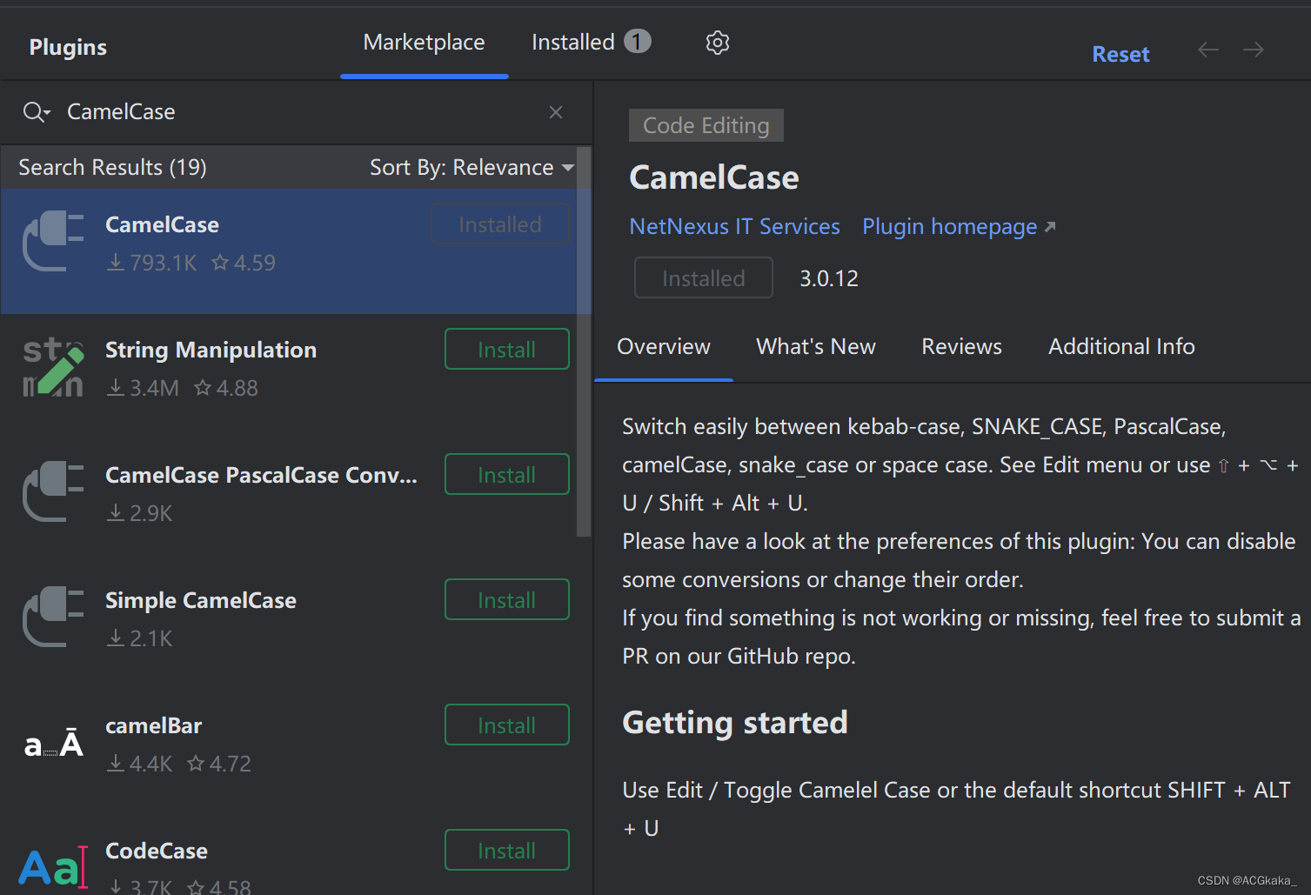
Task: Click the Installed button in details pane
Action: pos(704,277)
